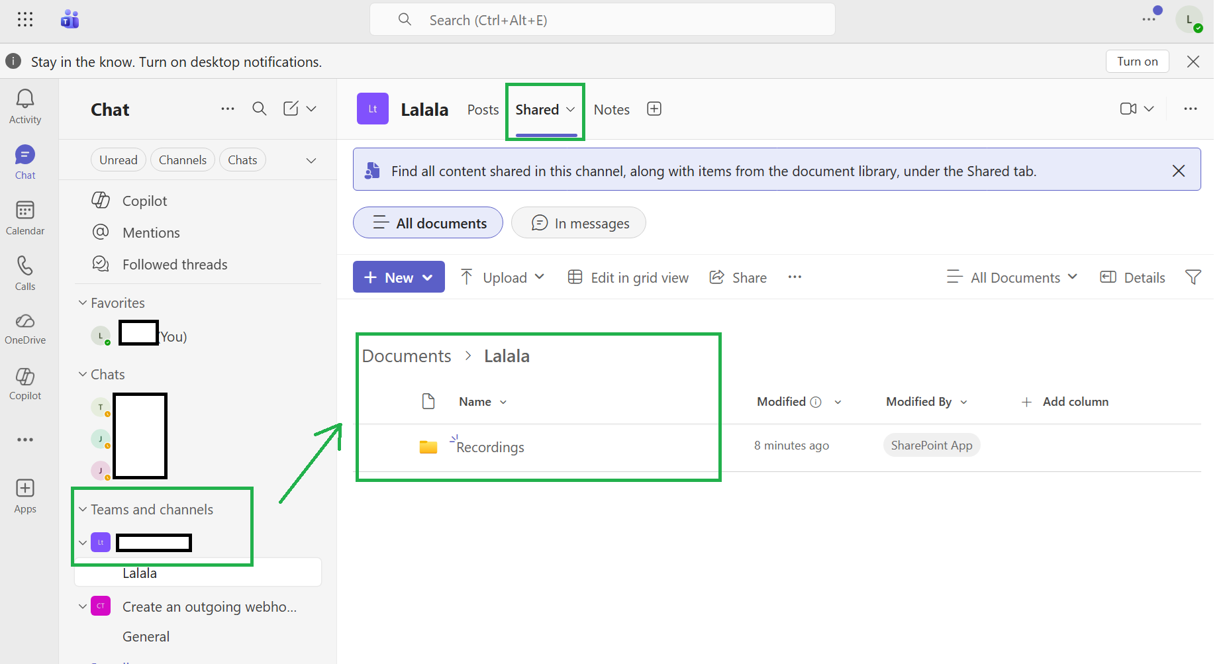Click the search magnifier in Chat header
1221x664 pixels.
tap(260, 109)
